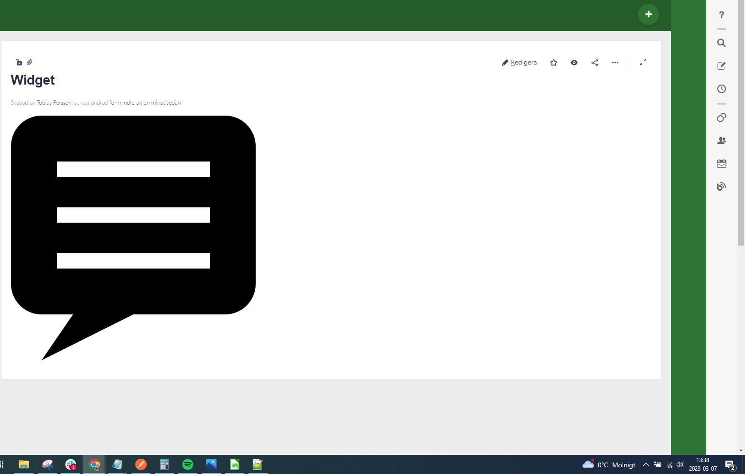Click the scrollbar down arrow
The width and height of the screenshot is (745, 474).
[x=741, y=451]
